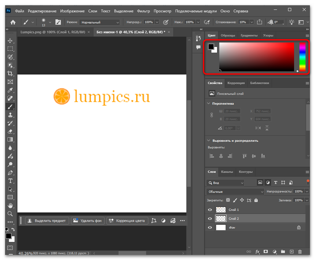The image size is (315, 260).
Task: Select the Spot Healing Brush tool
Action: pos(10,98)
